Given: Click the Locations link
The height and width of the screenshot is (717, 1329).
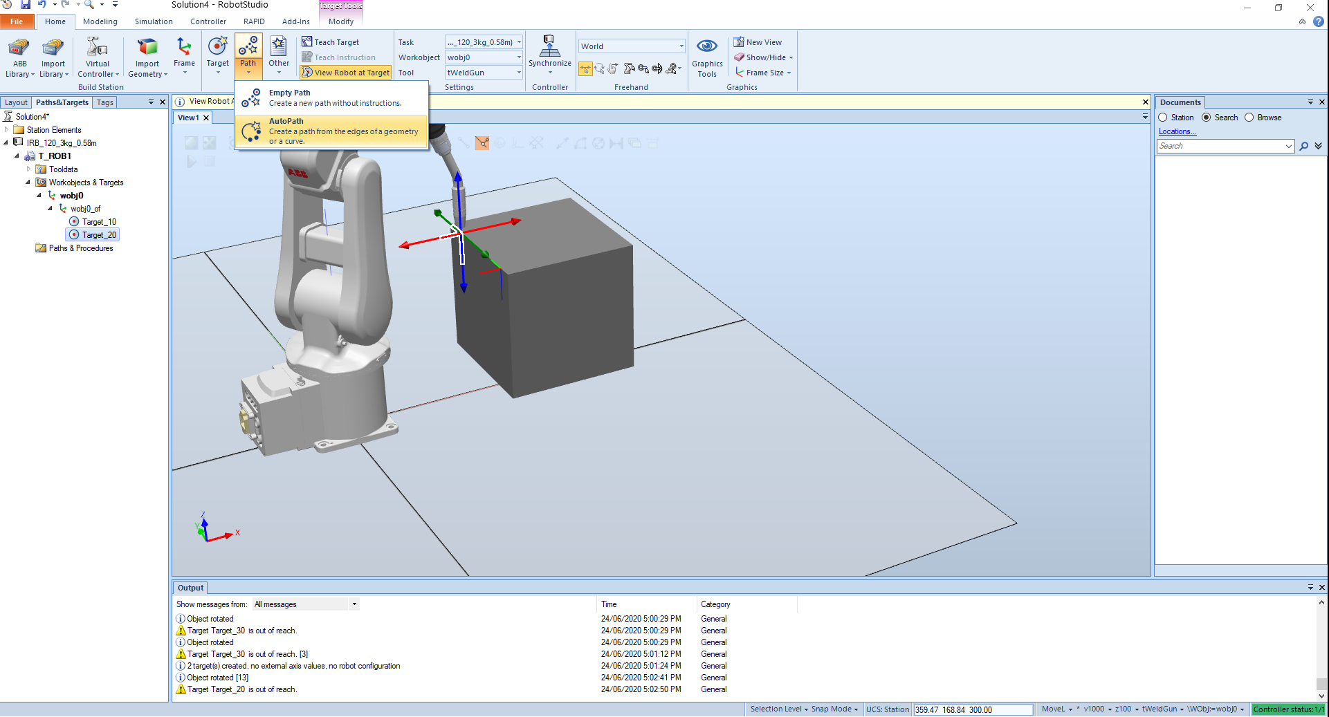Looking at the screenshot, I should point(1177,131).
